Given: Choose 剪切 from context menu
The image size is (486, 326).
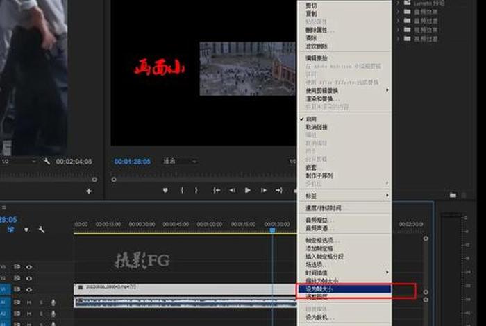Looking at the screenshot, I should coord(344,6).
